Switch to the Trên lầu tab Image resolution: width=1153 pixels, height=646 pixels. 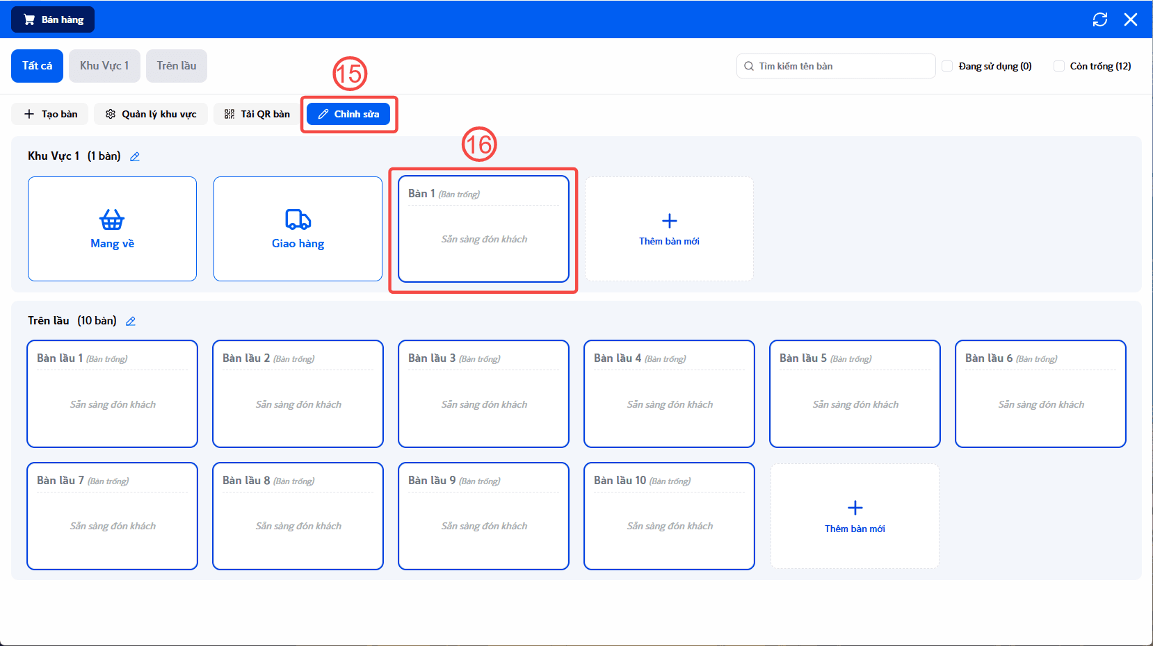(177, 66)
